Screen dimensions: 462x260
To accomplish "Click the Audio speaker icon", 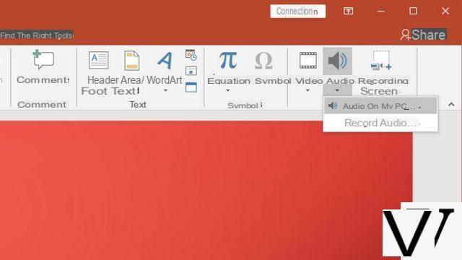I will (x=337, y=61).
